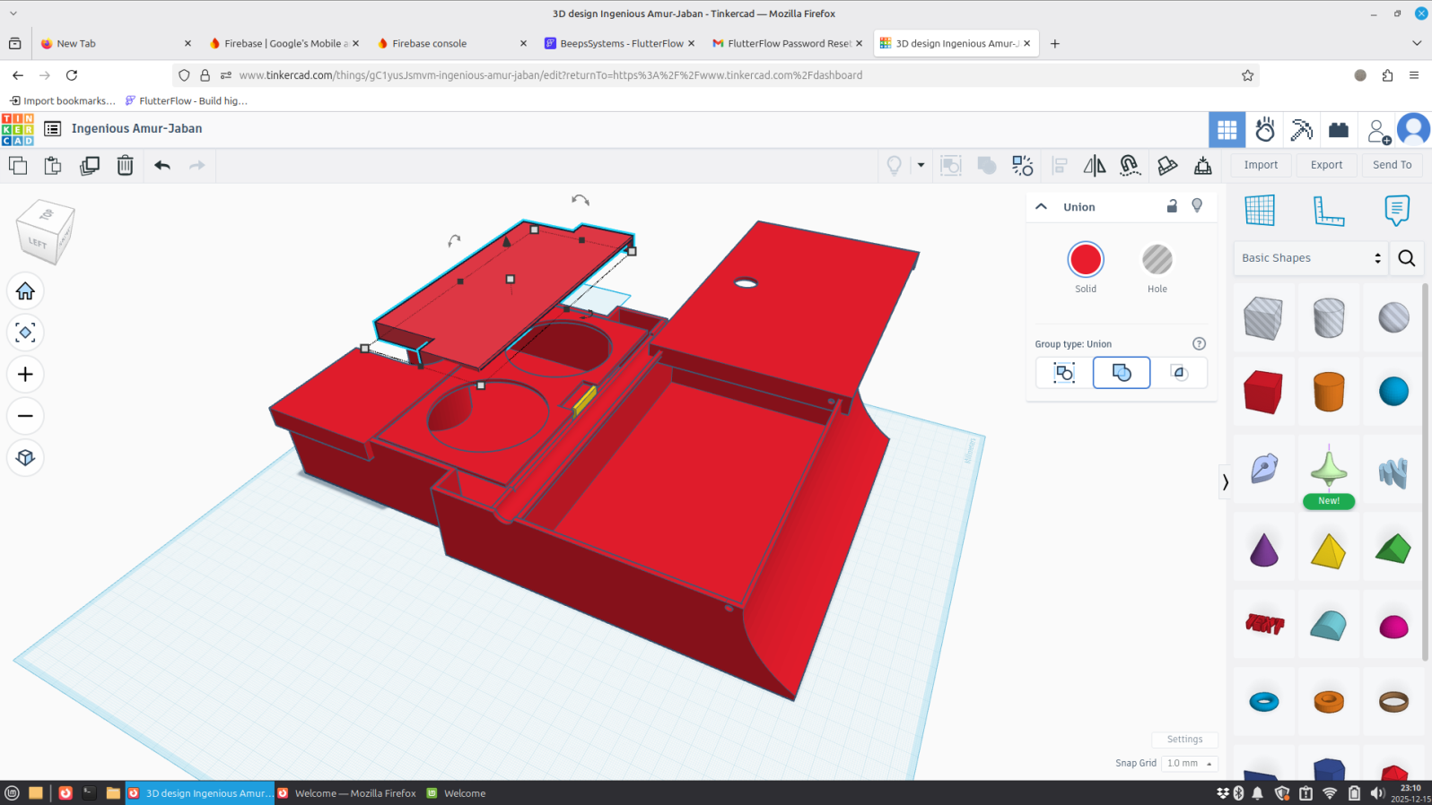Click the Undo arrow icon

tap(162, 165)
